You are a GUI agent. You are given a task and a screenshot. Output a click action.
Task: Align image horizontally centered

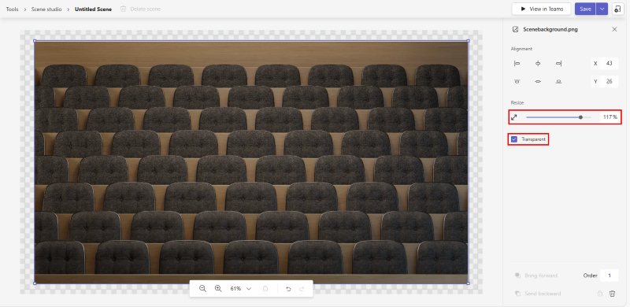(x=538, y=64)
